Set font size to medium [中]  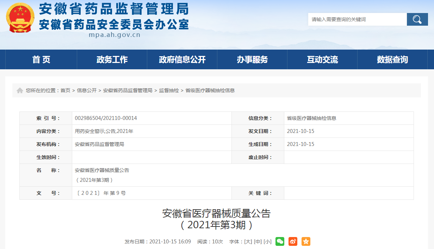(x=258, y=242)
